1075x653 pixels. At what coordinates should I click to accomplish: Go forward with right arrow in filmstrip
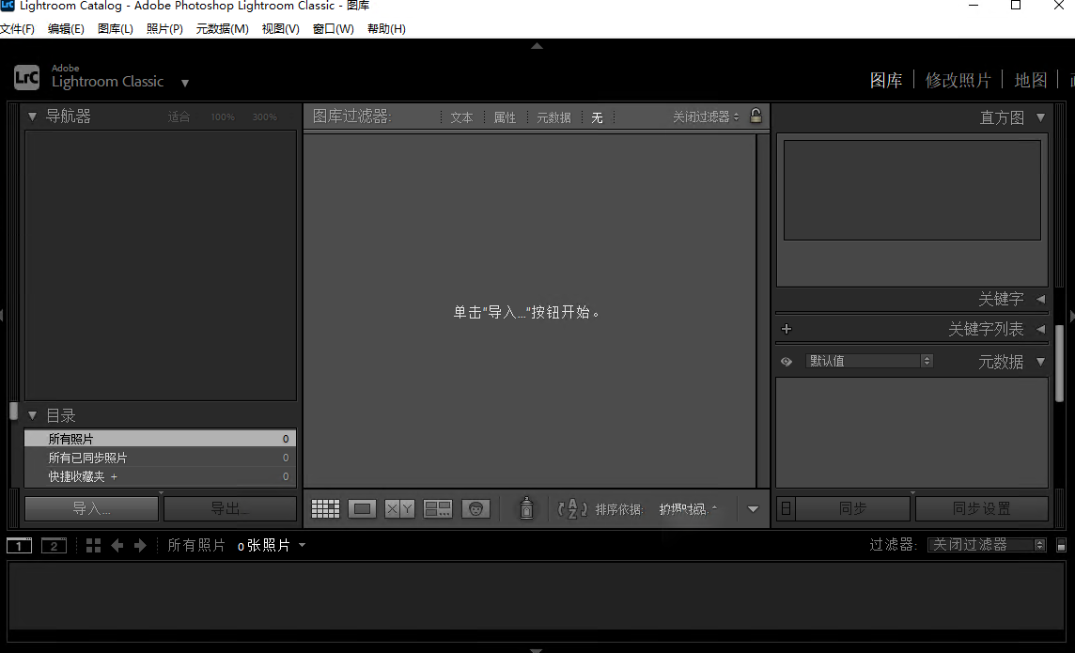pos(140,546)
